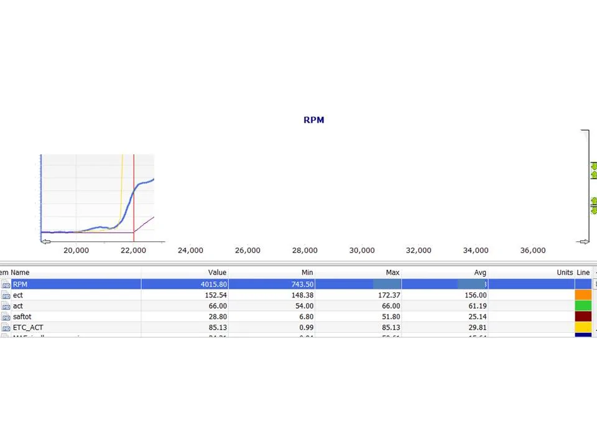Click the ect min 148.38
The width and height of the screenshot is (597, 448).
[302, 295]
